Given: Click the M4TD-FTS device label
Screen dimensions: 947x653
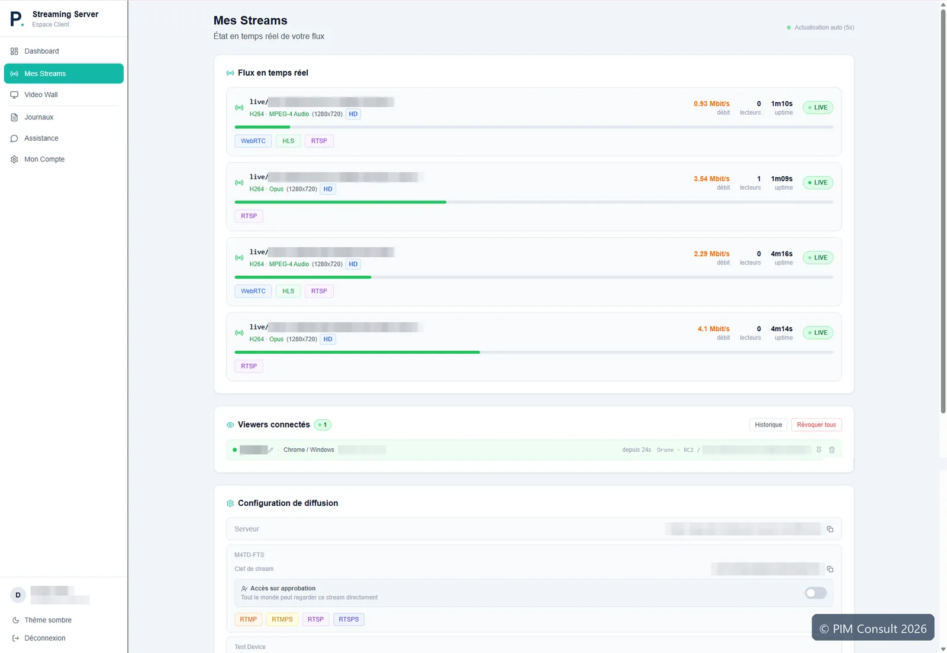Looking at the screenshot, I should [249, 555].
